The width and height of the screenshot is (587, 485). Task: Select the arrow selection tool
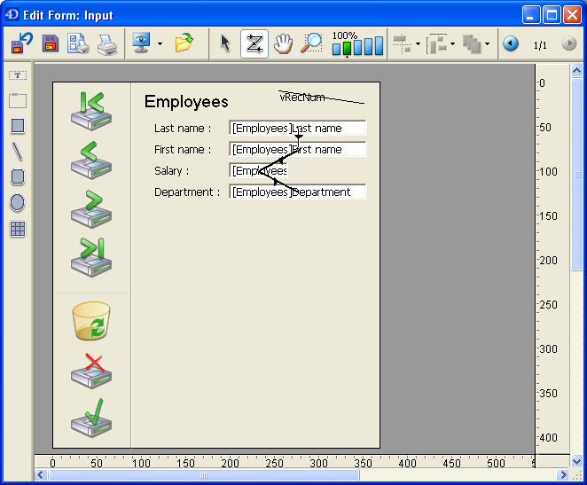pos(225,43)
